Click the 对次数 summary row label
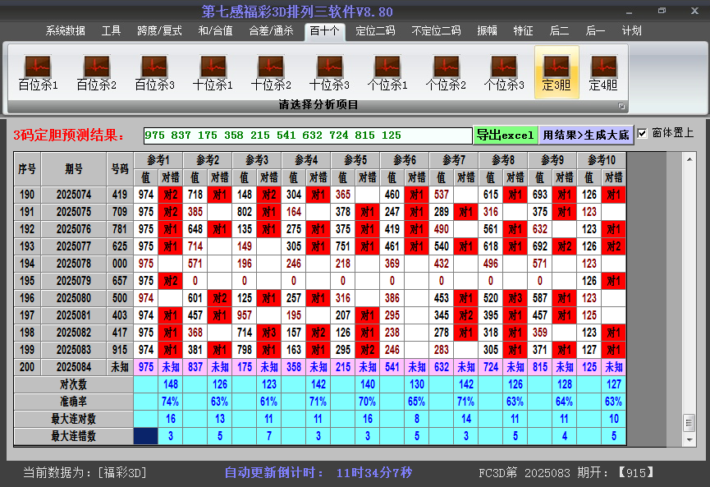 (73, 384)
